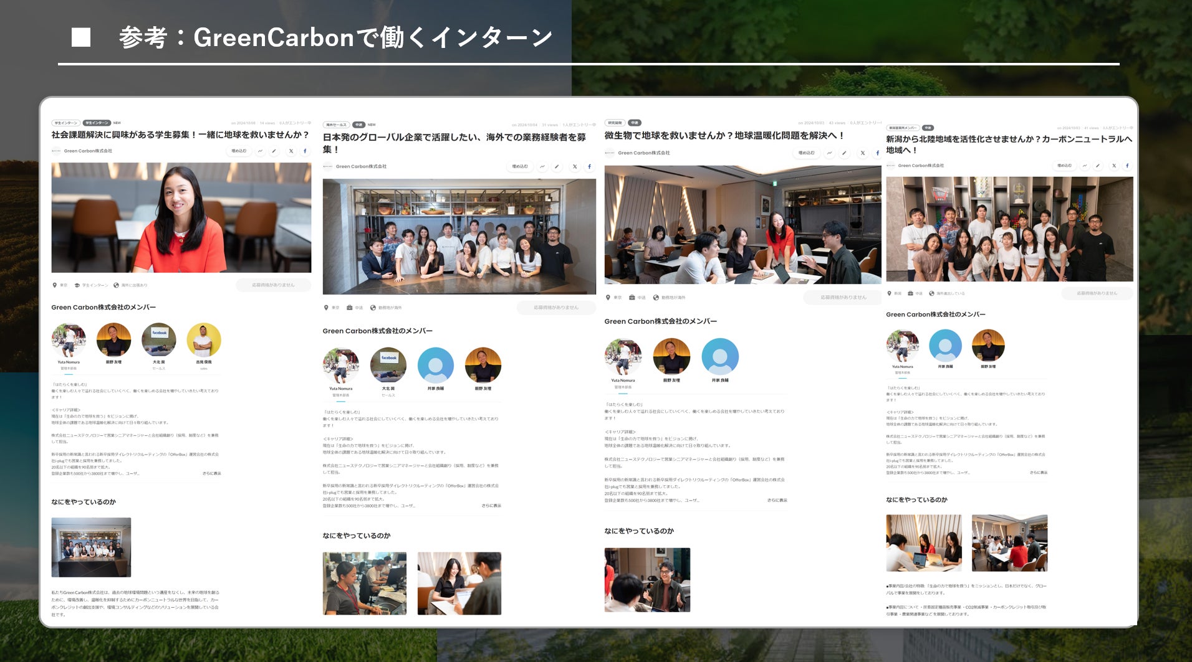Click the 研究開発 tag
The width and height of the screenshot is (1192, 662).
click(x=615, y=123)
